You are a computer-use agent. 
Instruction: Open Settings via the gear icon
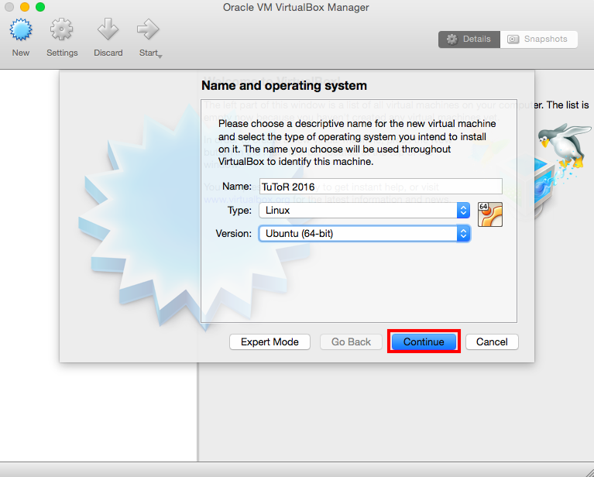coord(62,29)
